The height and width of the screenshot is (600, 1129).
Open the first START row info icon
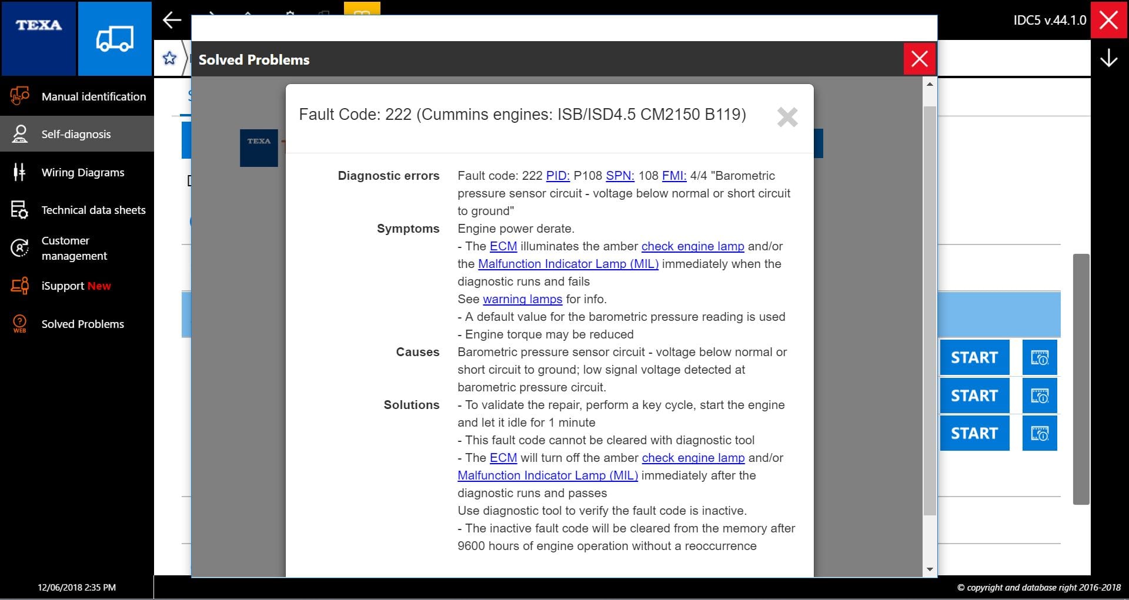1039,357
